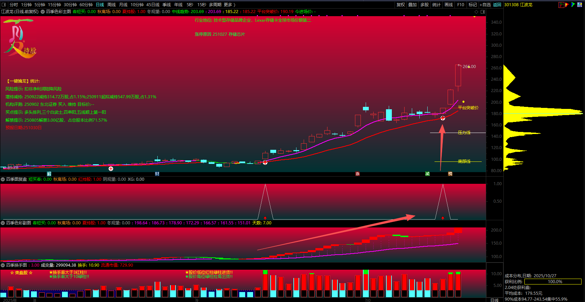This screenshot has width=585, height=302.
Task: Select the 60分钟 timeframe tab
Action: click(x=86, y=5)
